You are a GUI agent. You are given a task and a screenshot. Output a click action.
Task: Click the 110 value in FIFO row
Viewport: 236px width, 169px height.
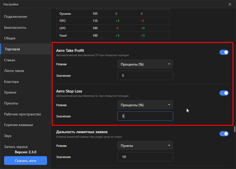tap(95, 21)
